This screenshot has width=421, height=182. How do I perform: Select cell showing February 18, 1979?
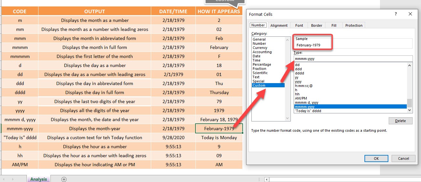point(219,120)
